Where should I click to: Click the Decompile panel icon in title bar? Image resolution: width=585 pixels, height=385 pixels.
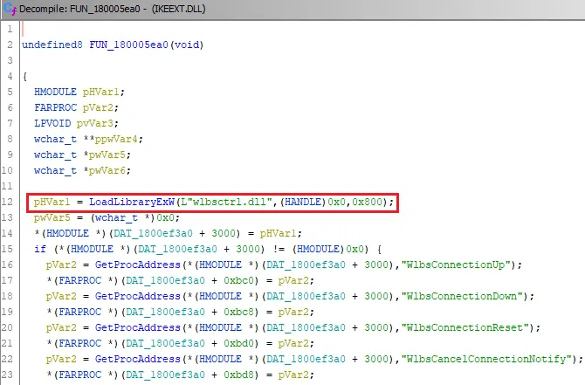pos(10,10)
